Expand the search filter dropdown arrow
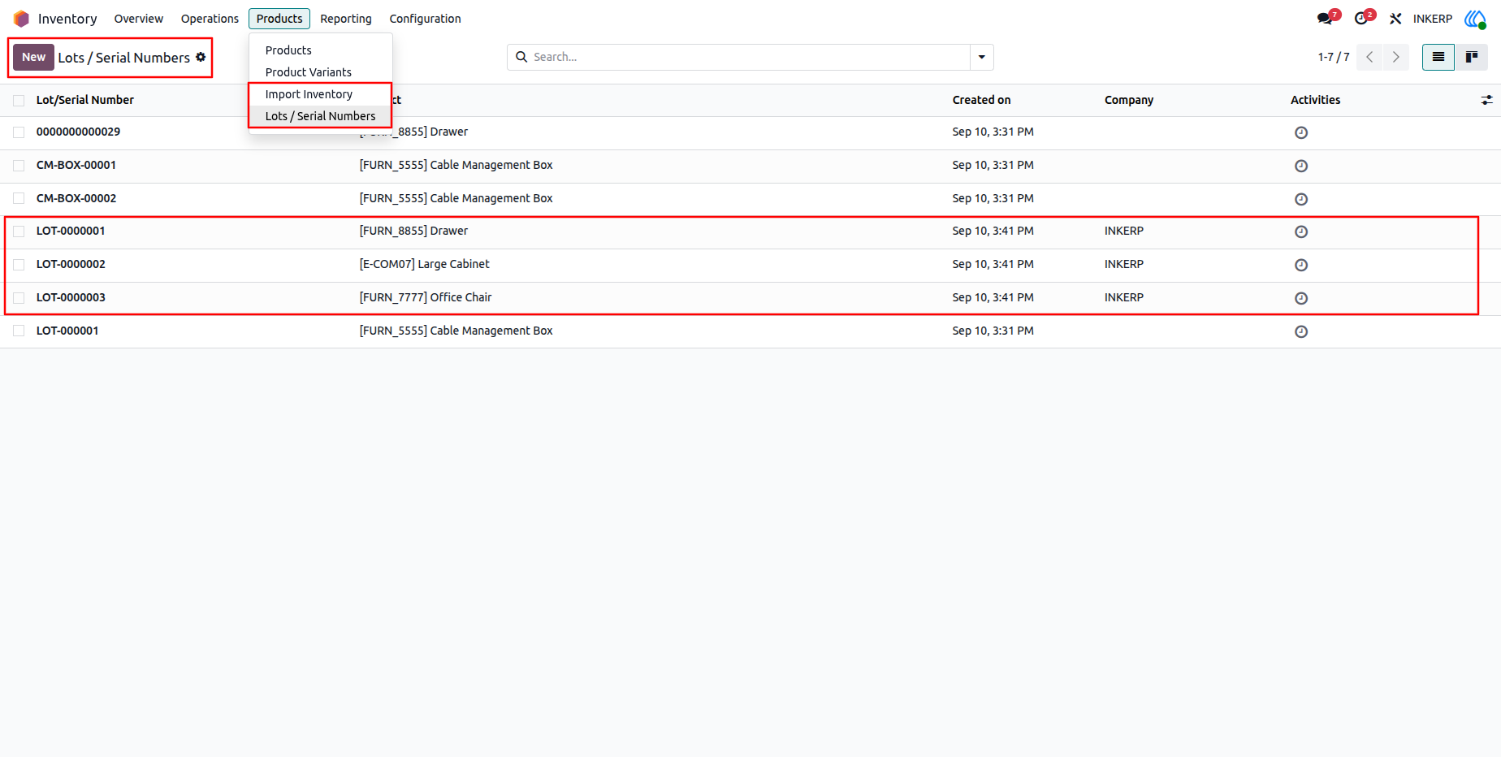The height and width of the screenshot is (757, 1501). [x=981, y=57]
